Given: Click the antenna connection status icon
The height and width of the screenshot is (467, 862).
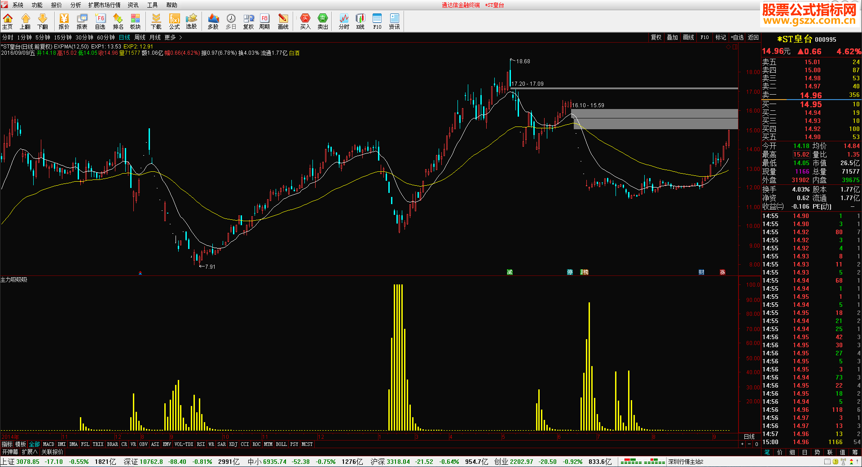Looking at the screenshot, I should pyautogui.click(x=843, y=462).
